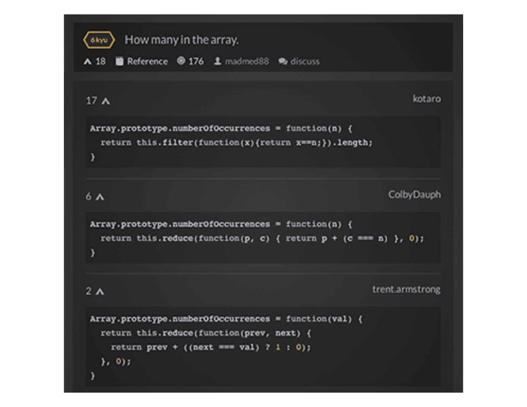Visit madmed88's author page

[x=248, y=61]
